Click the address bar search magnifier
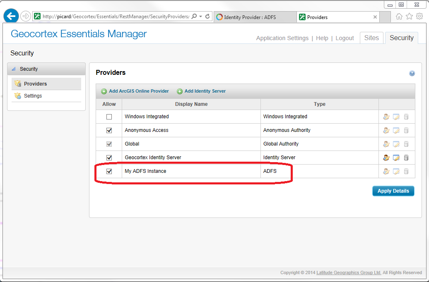 click(194, 17)
